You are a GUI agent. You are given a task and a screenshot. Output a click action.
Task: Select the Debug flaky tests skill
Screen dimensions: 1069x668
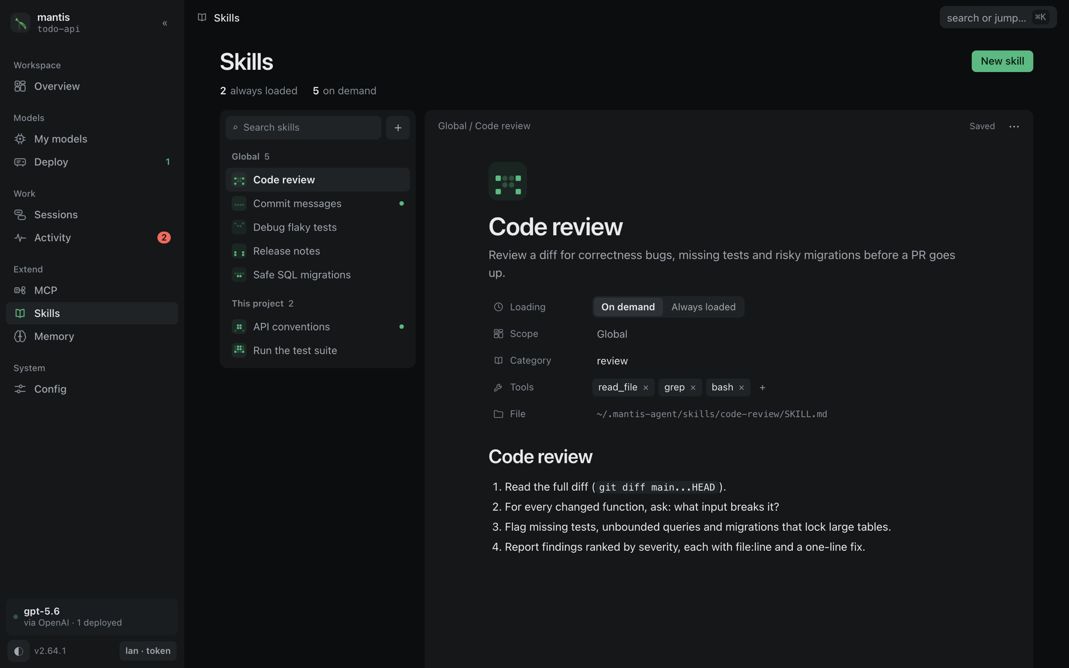318,227
